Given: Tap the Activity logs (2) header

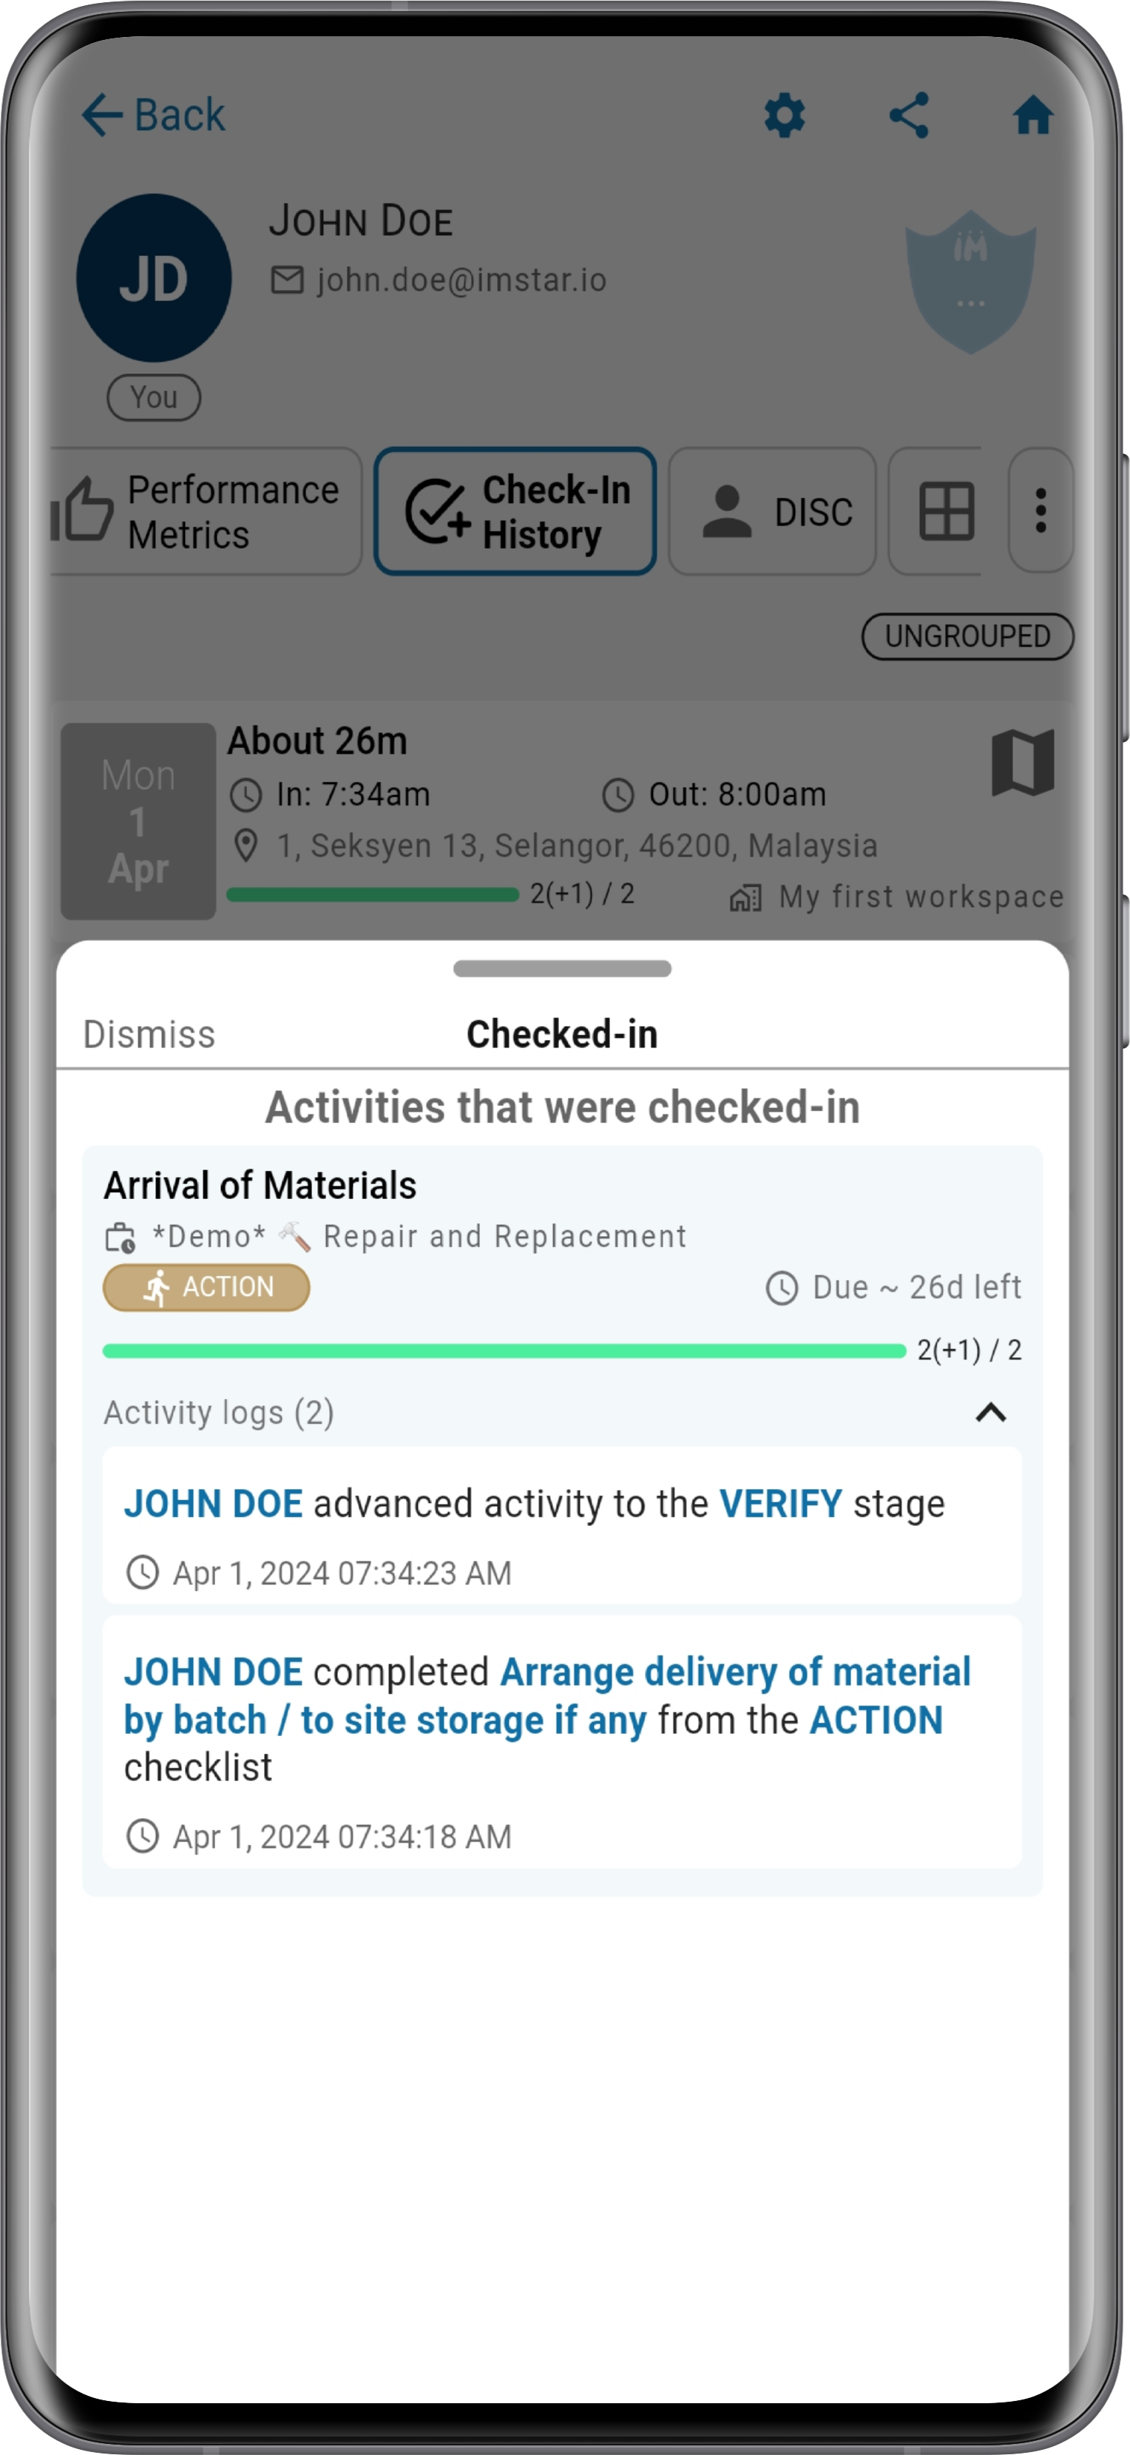Looking at the screenshot, I should 218,1412.
